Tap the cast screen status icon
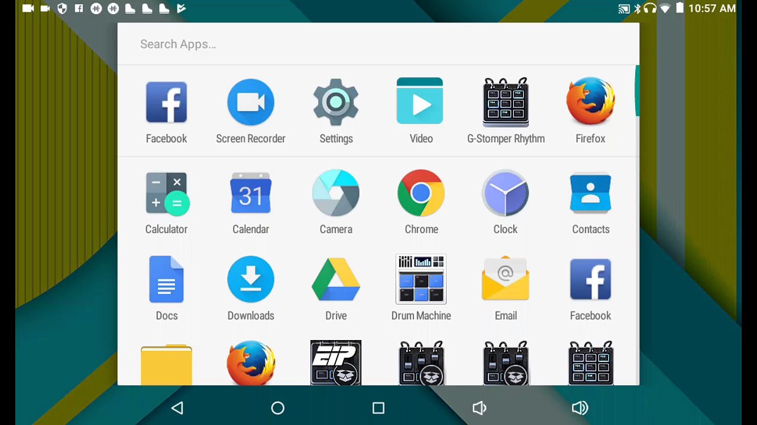 624,8
